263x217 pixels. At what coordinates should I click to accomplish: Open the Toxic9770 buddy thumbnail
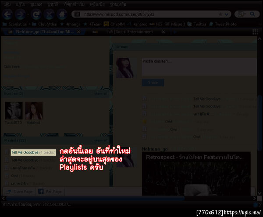14,111
